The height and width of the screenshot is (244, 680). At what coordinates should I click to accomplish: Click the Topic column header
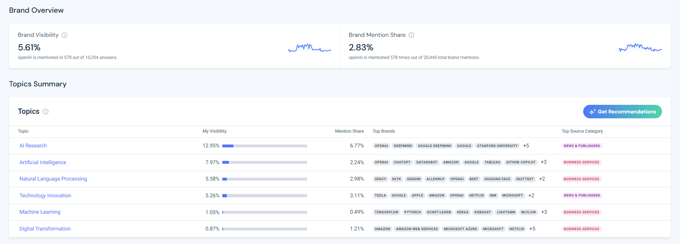[23, 131]
